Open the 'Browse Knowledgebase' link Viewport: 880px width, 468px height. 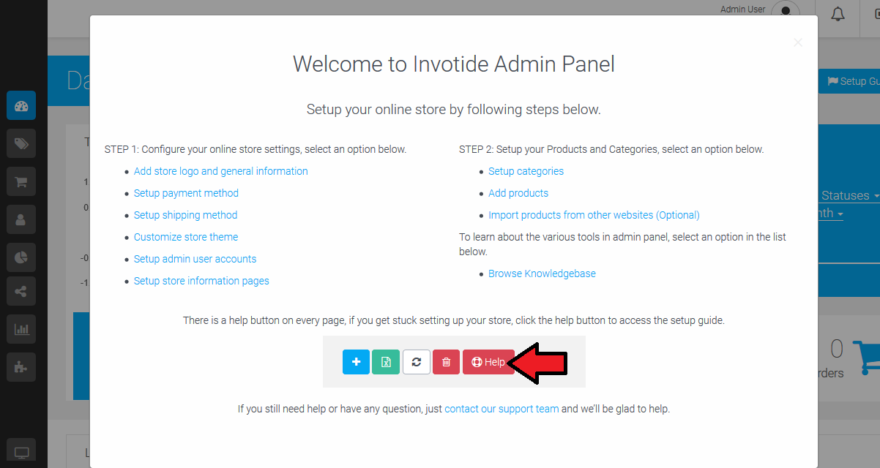pos(542,273)
